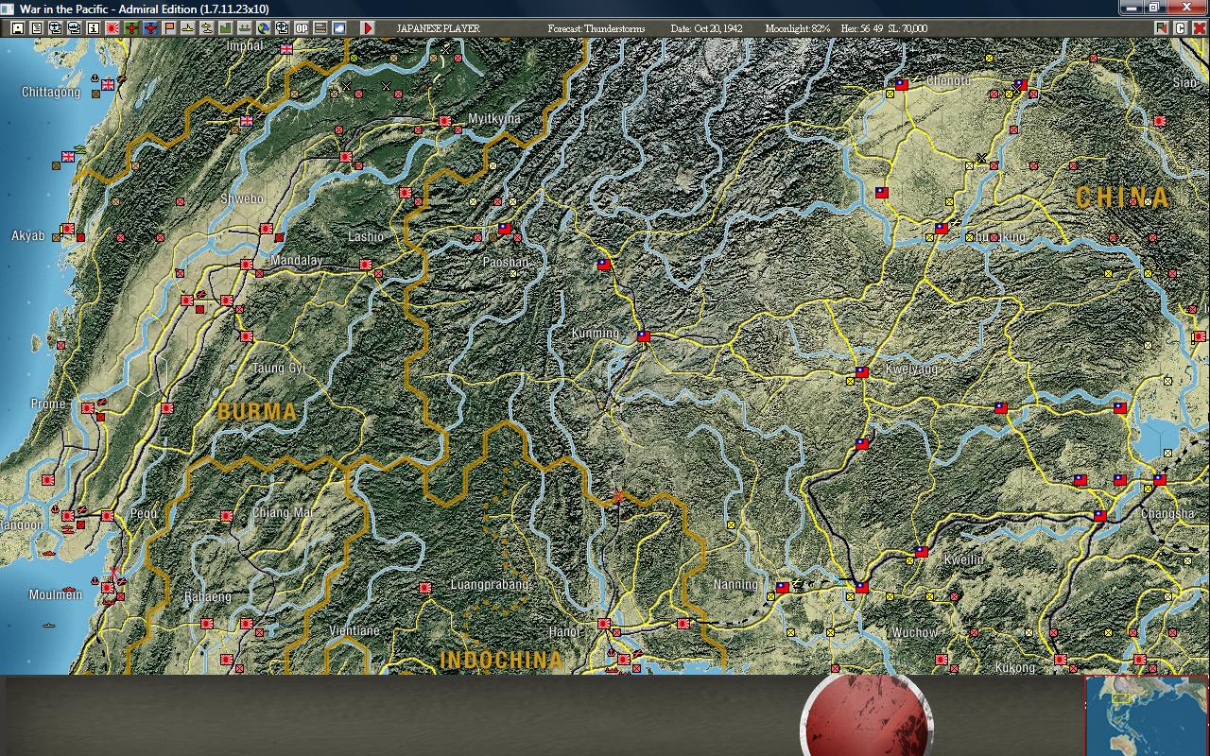Click the 'Changsha' map label

tap(1168, 514)
